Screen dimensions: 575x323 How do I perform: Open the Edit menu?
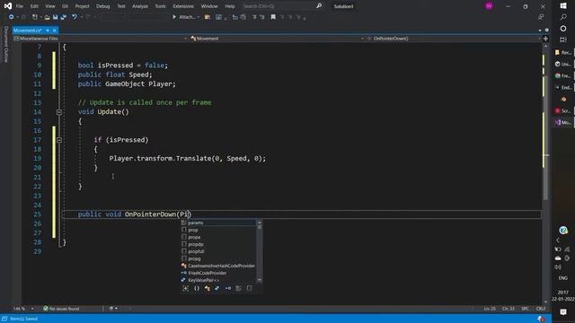click(34, 6)
